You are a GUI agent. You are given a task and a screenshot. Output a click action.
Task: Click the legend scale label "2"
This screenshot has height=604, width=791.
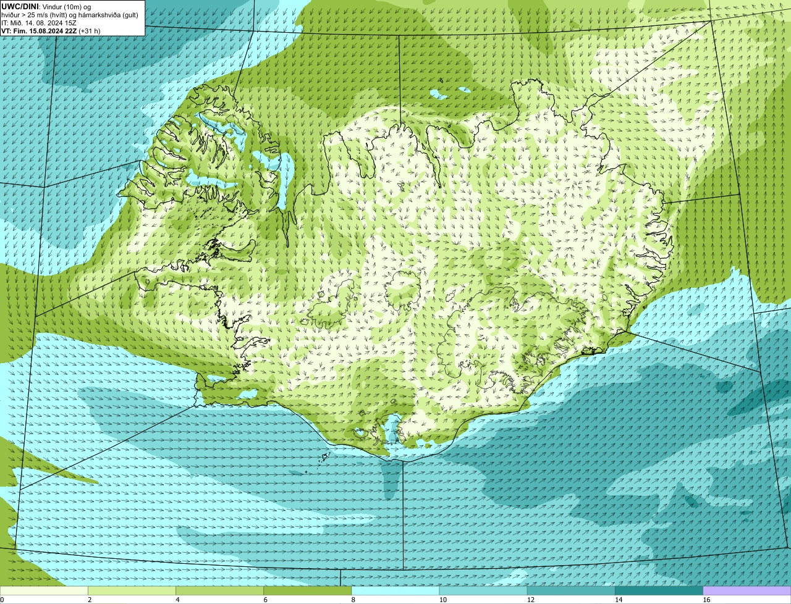(x=90, y=600)
